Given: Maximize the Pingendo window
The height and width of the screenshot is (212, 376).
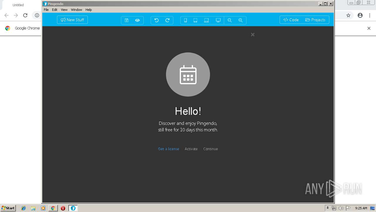Looking at the screenshot, I should pyautogui.click(x=325, y=4).
